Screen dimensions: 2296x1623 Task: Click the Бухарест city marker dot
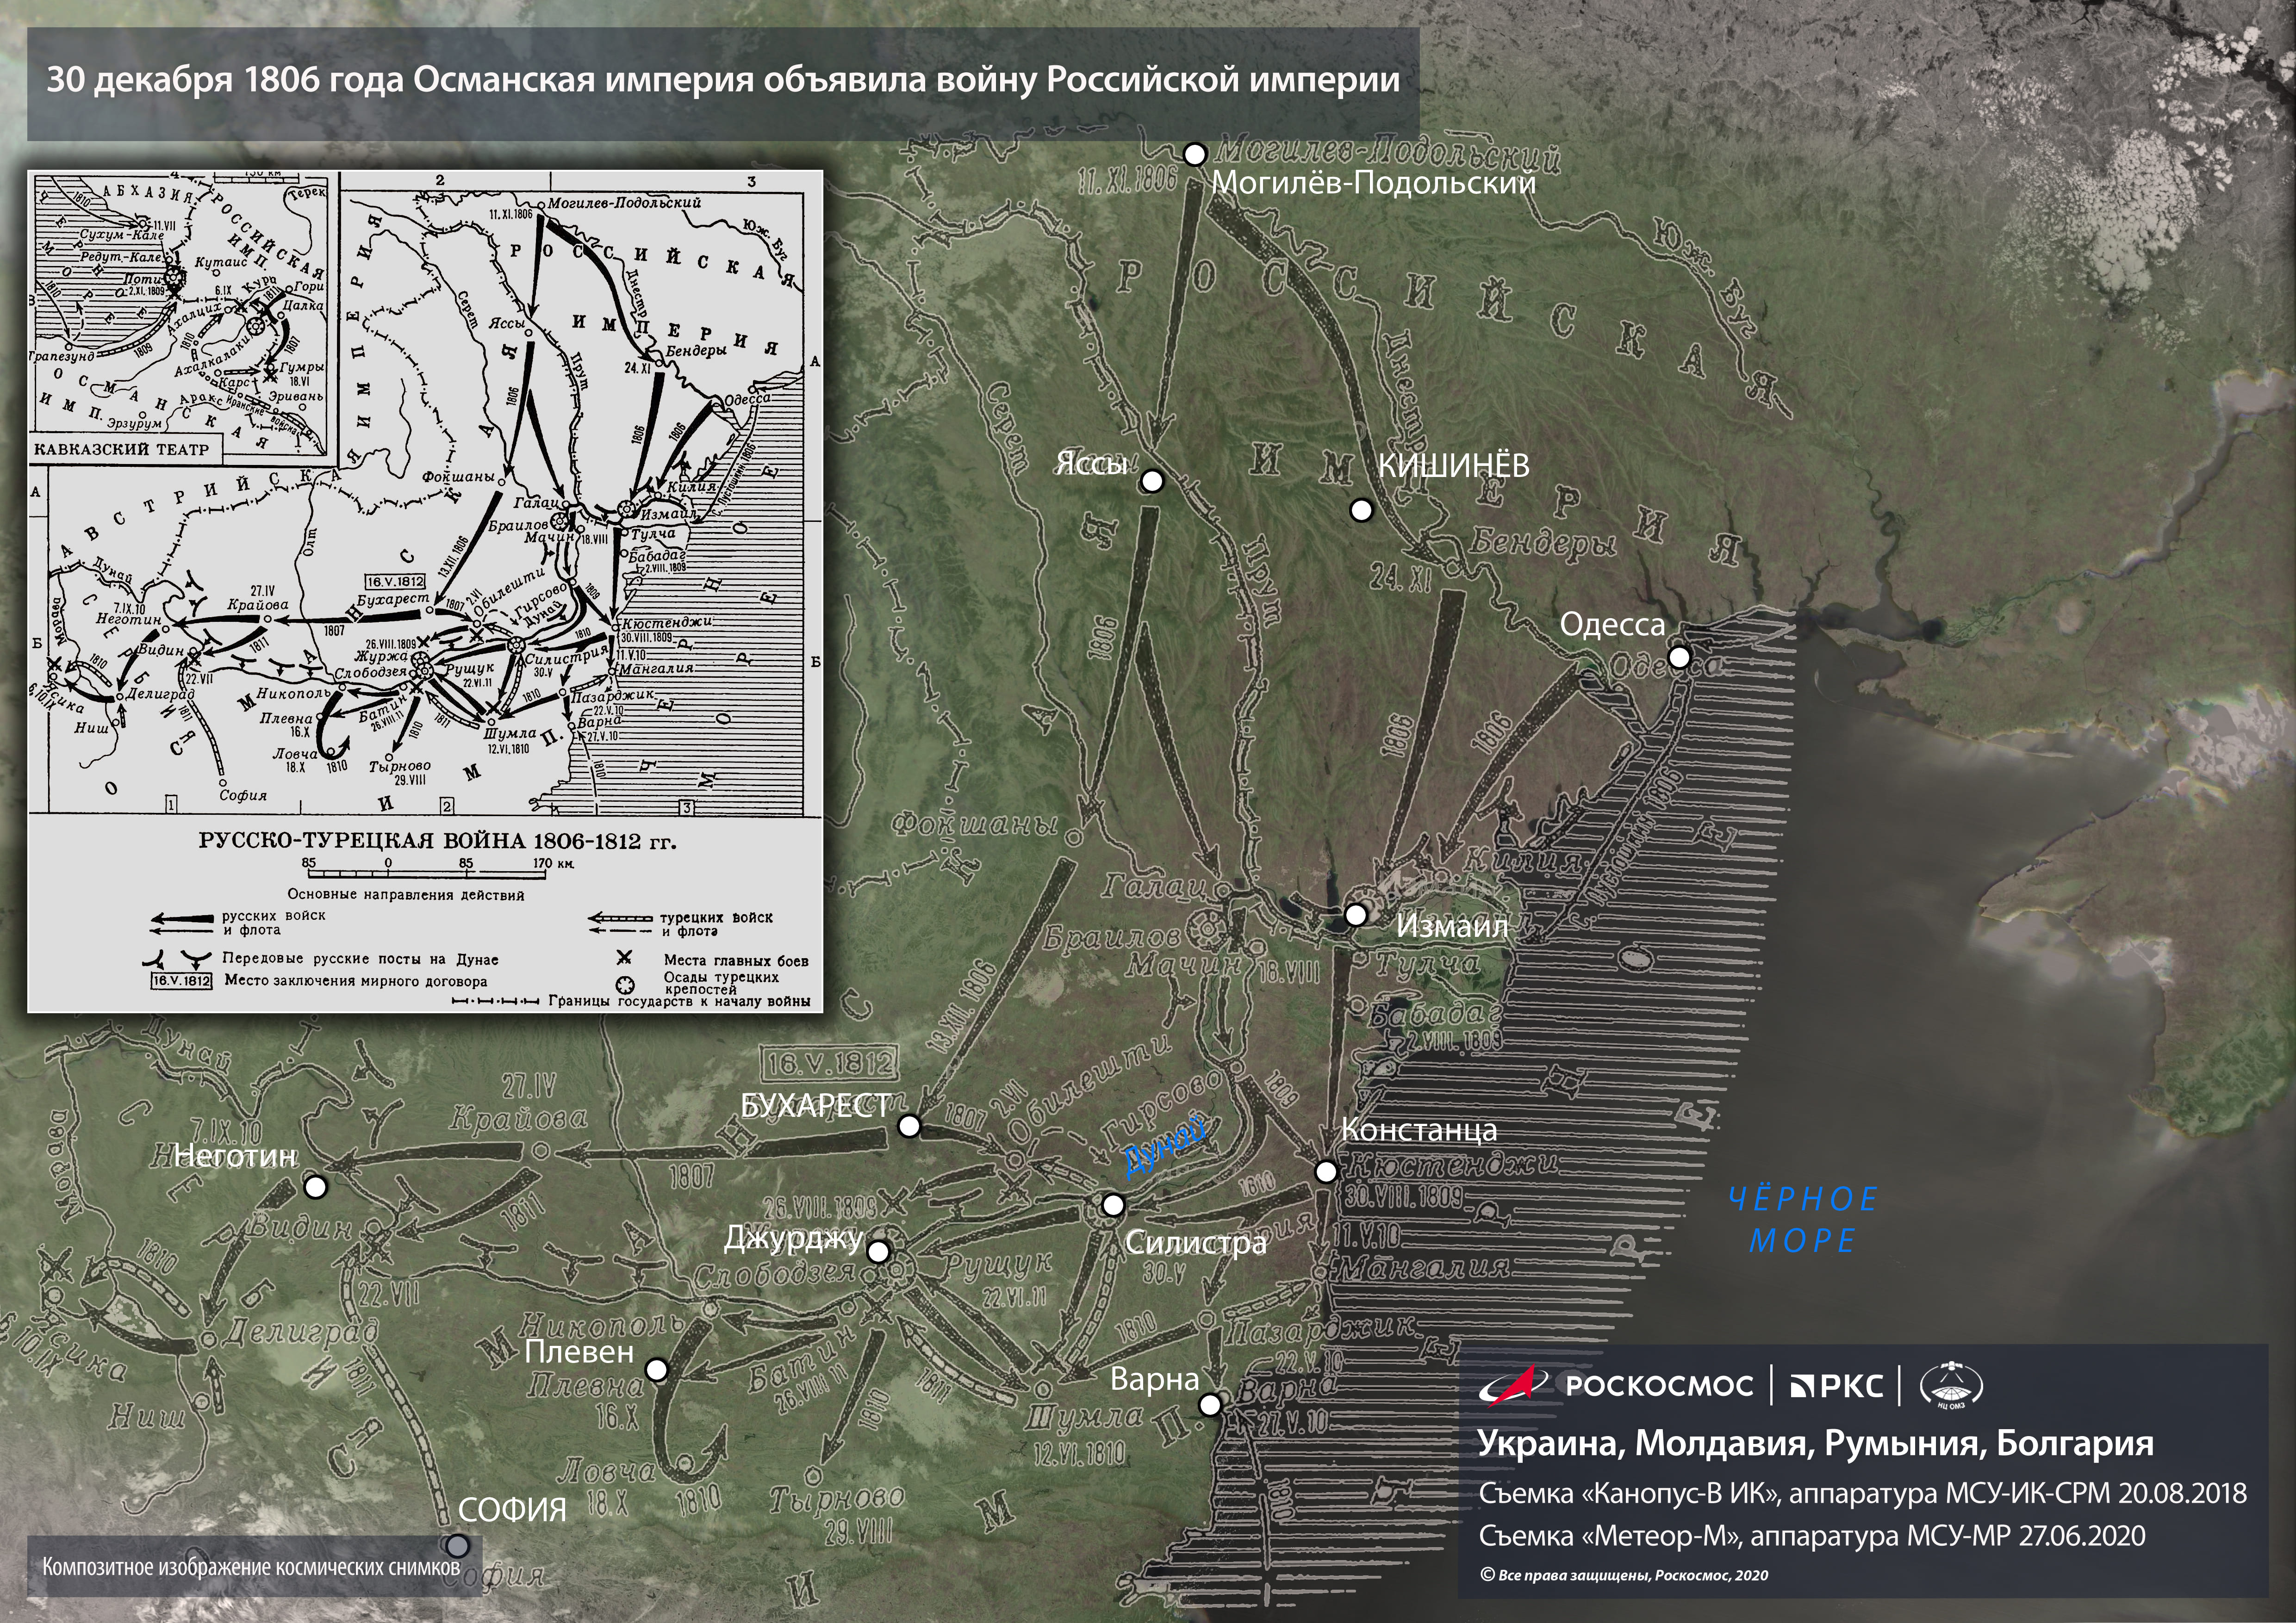click(x=909, y=1126)
